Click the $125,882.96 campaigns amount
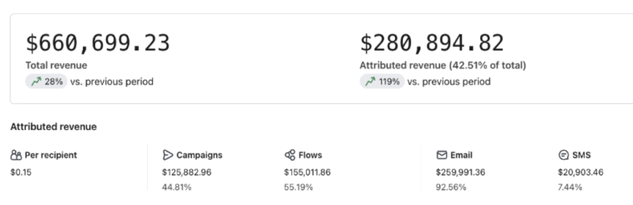 [x=187, y=172]
